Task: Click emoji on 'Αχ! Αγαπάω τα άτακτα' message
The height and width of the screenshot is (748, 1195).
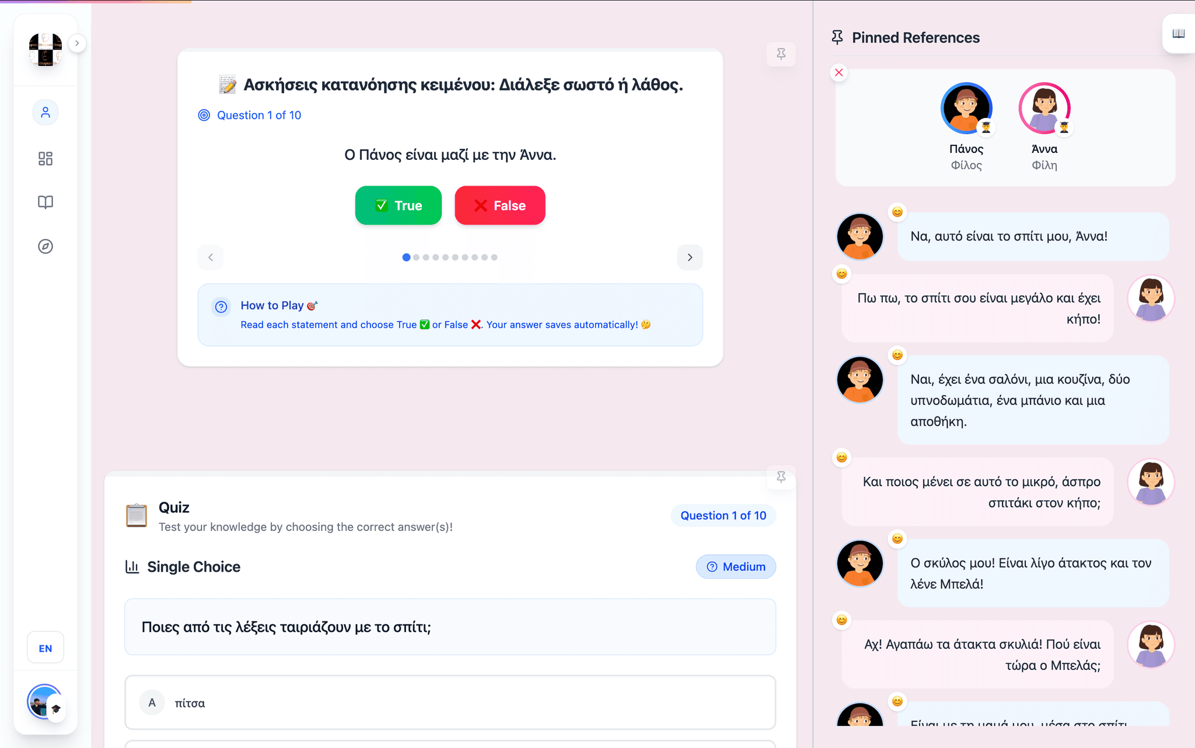Action: pos(841,620)
